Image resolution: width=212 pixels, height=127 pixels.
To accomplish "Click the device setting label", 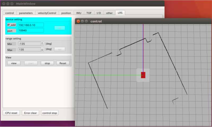I will [14, 19].
